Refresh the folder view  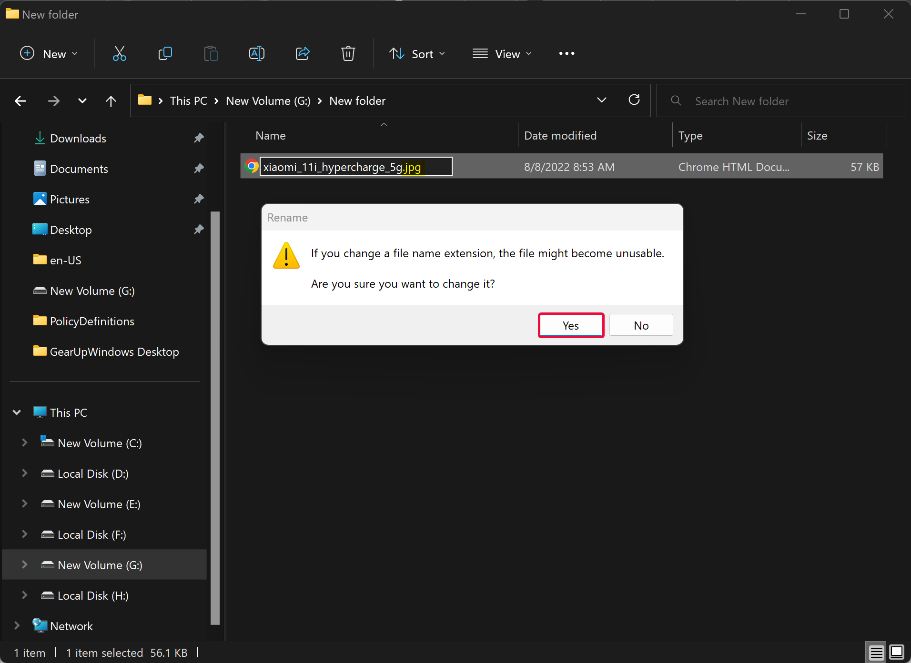634,100
